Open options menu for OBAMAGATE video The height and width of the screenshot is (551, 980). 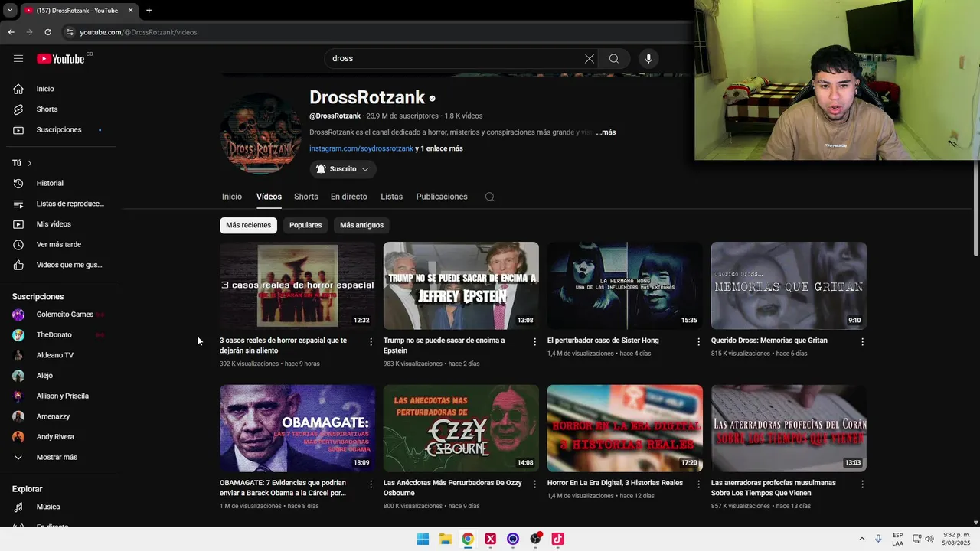pyautogui.click(x=371, y=484)
